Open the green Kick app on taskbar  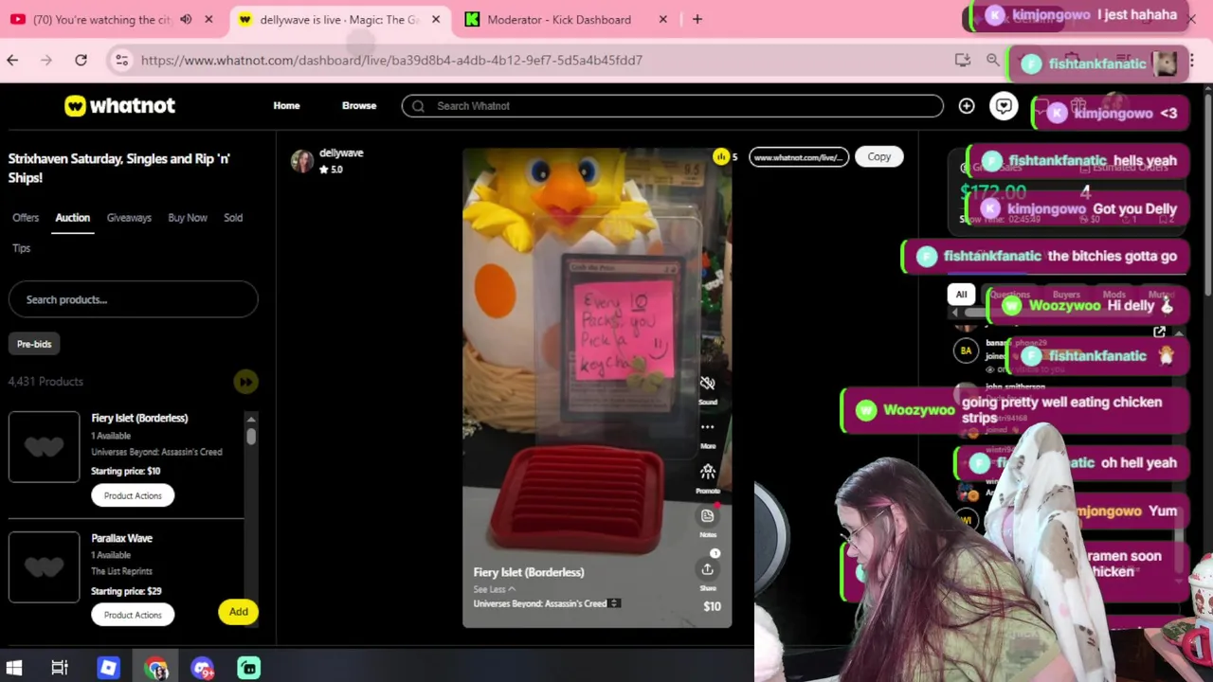pos(249,668)
